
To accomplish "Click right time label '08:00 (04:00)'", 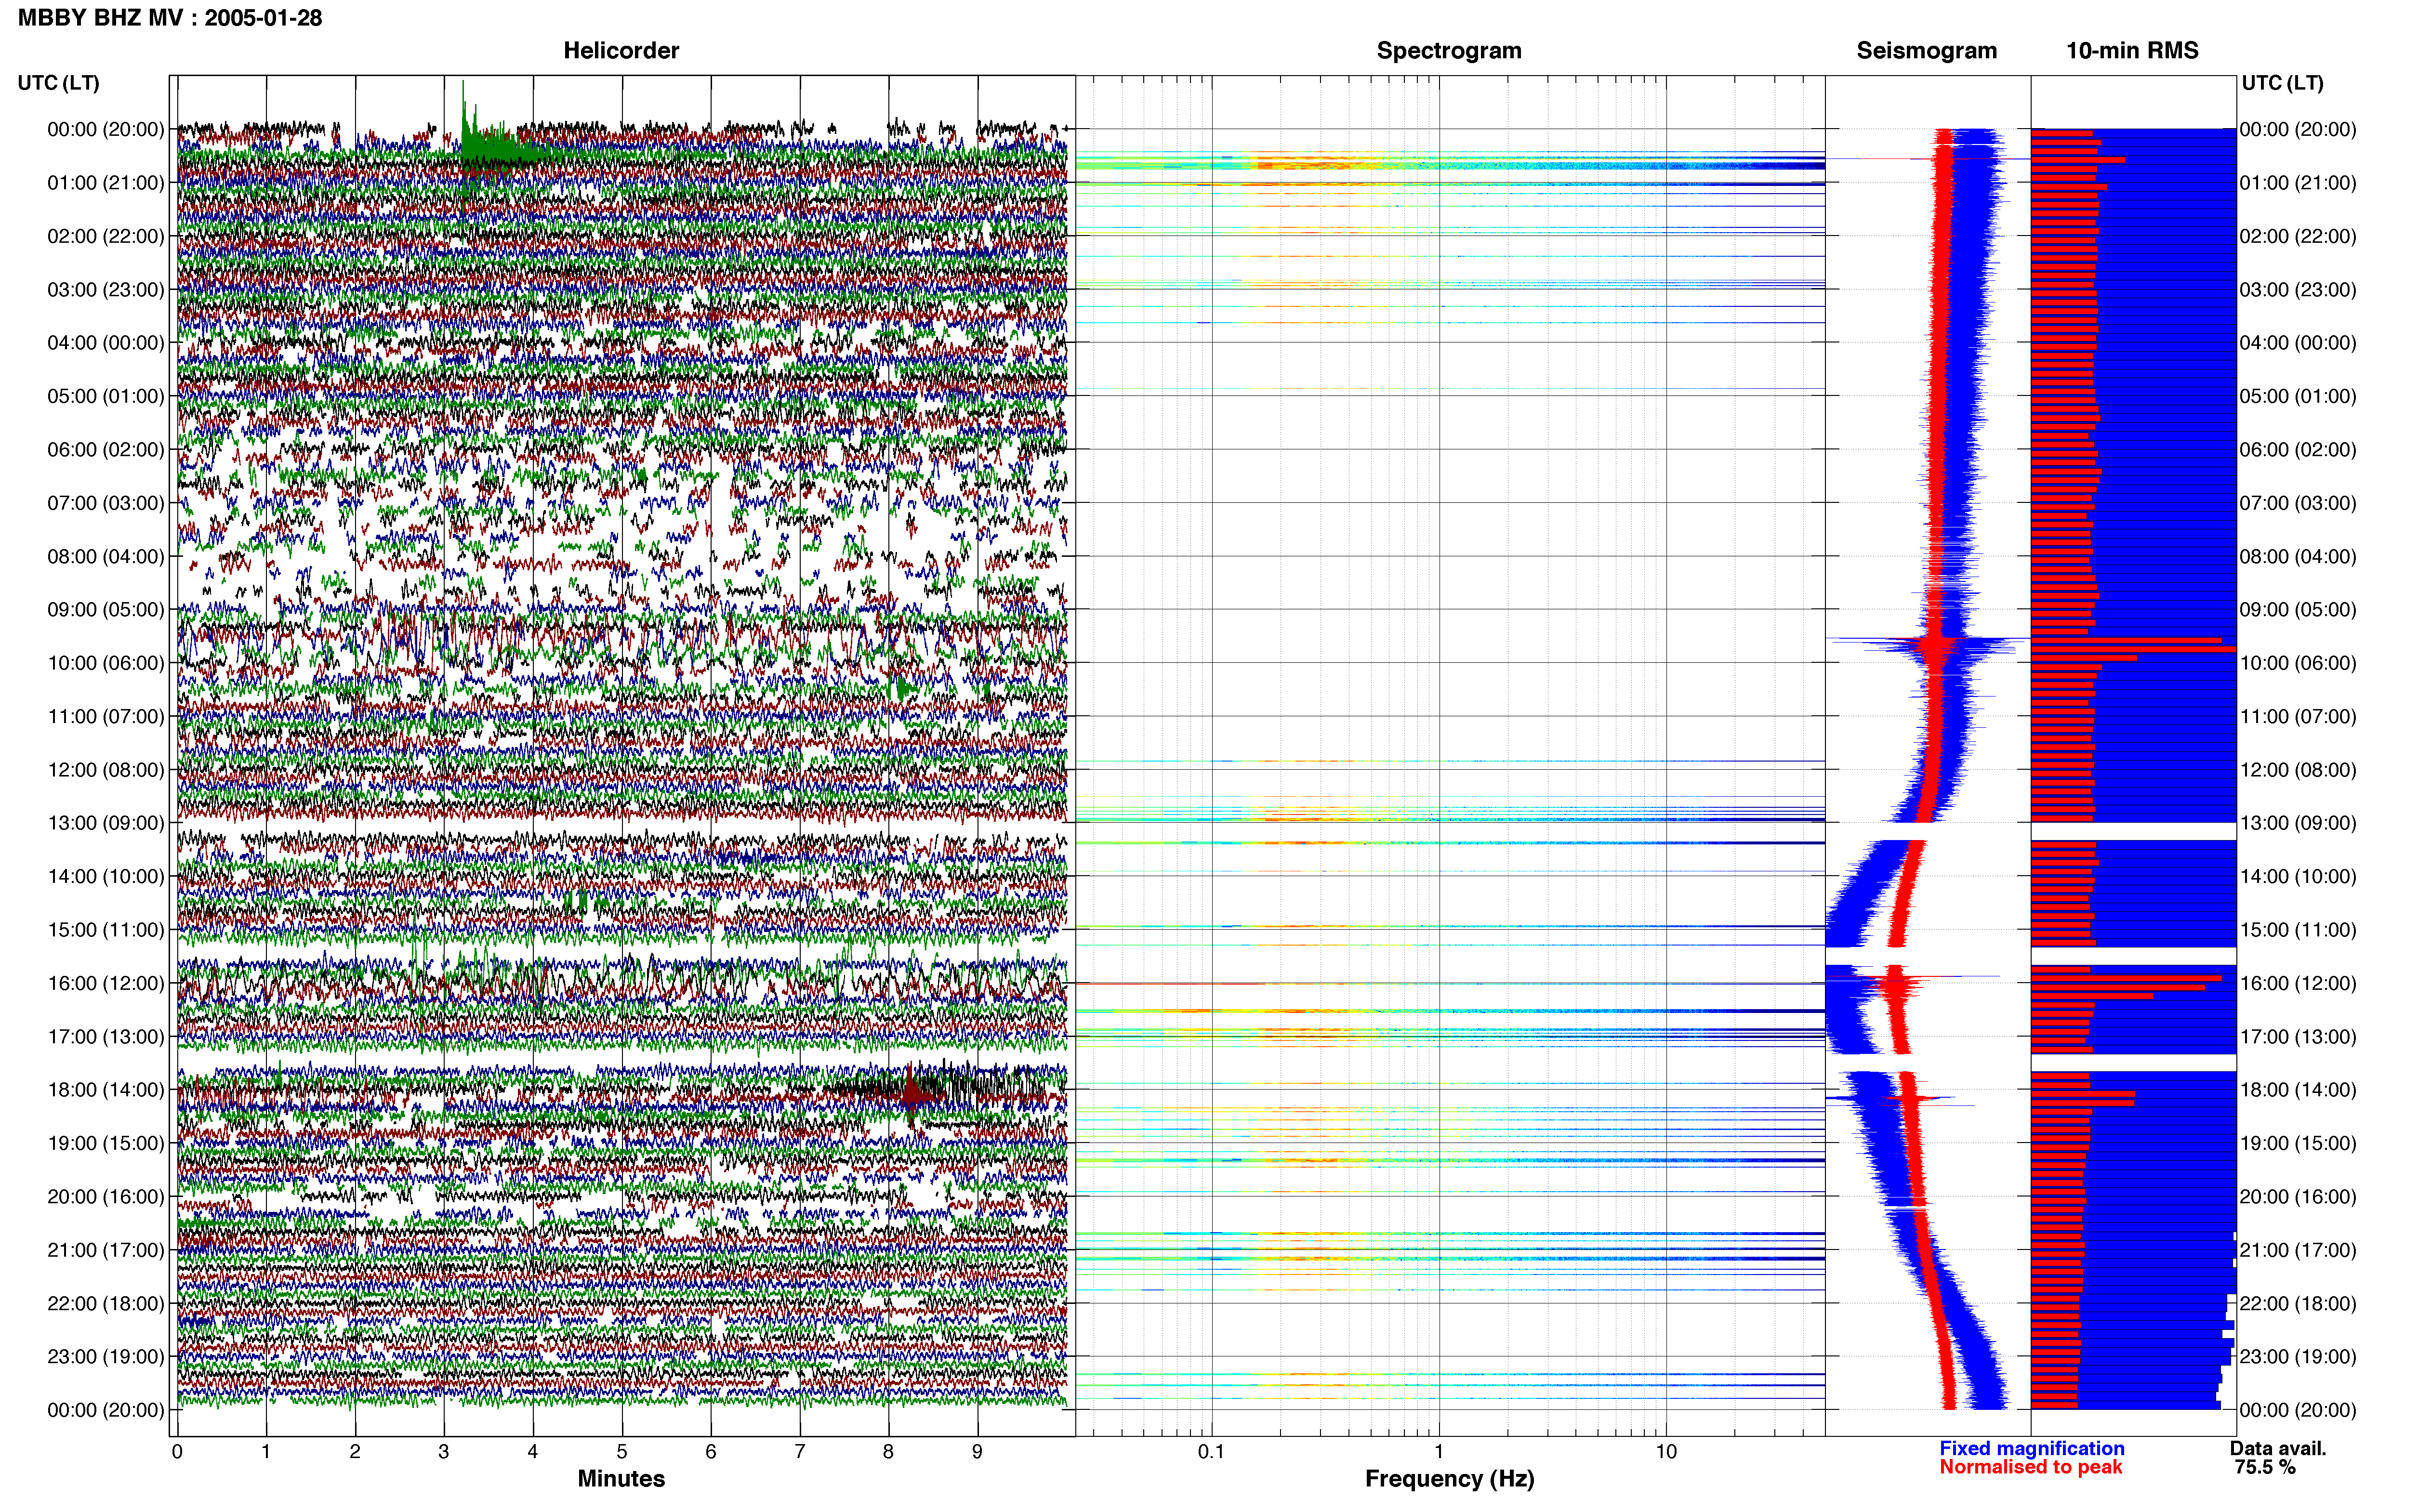I will coord(2298,557).
